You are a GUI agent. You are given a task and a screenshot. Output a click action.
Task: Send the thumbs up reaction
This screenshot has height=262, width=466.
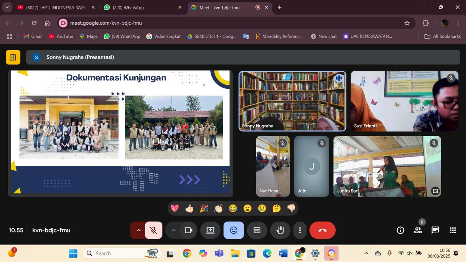point(189,209)
